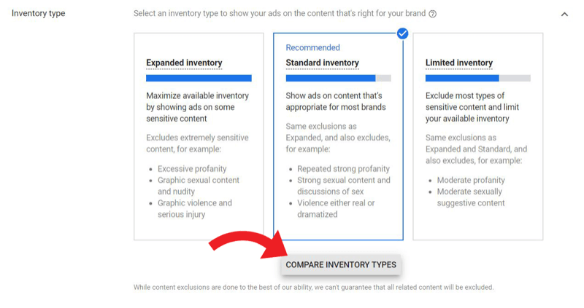The width and height of the screenshot is (584, 308).
Task: Click the Limited inventory availability bar
Action: point(477,78)
